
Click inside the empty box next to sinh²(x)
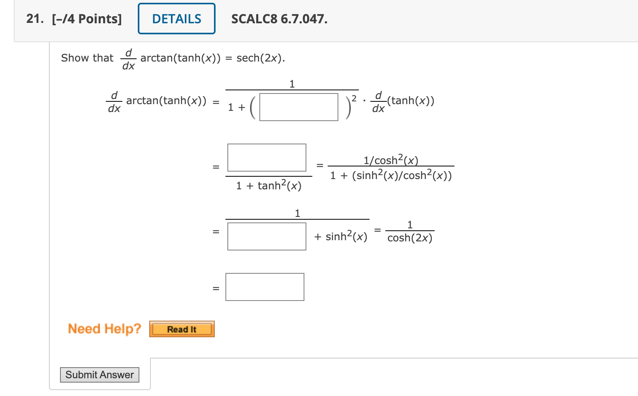(266, 236)
